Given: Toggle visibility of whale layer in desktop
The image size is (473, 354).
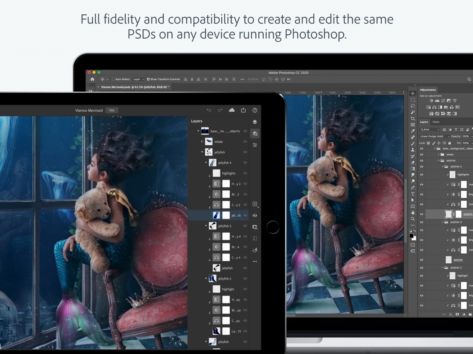Looking at the screenshot, I should [422, 154].
